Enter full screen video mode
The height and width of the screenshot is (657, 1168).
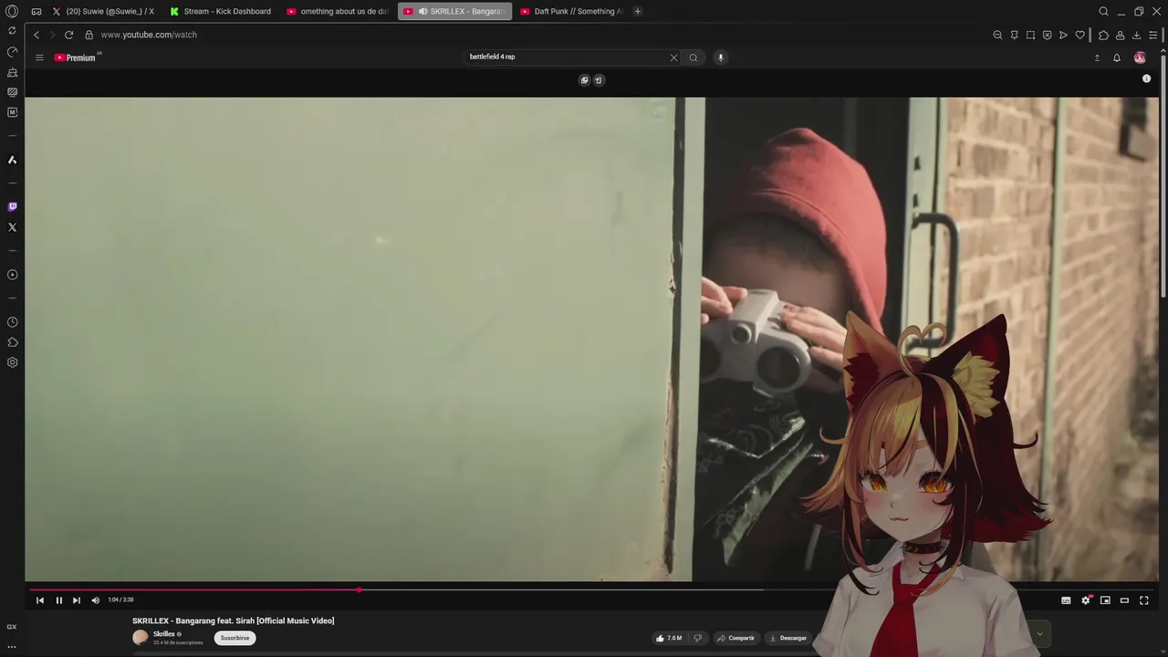coord(1144,600)
